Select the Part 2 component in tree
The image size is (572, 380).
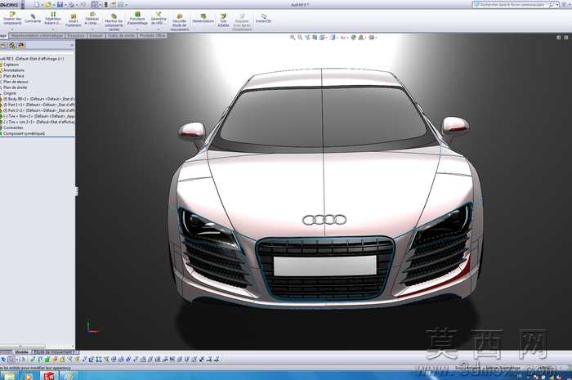coord(38,110)
